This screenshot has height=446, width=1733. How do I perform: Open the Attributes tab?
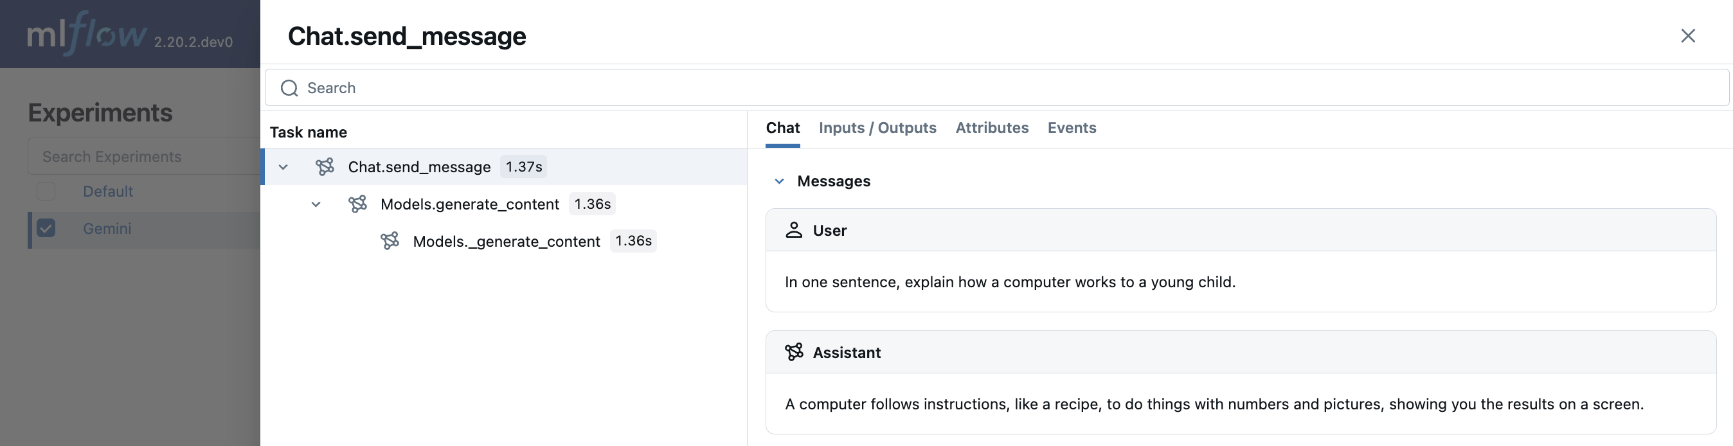[992, 128]
